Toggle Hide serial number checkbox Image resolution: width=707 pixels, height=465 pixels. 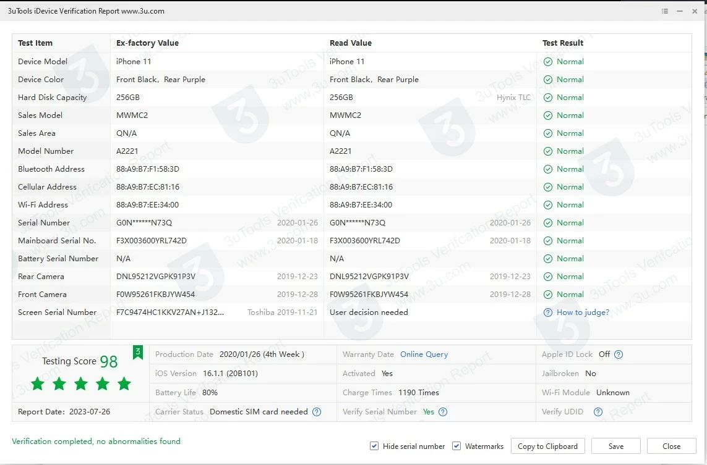[374, 446]
